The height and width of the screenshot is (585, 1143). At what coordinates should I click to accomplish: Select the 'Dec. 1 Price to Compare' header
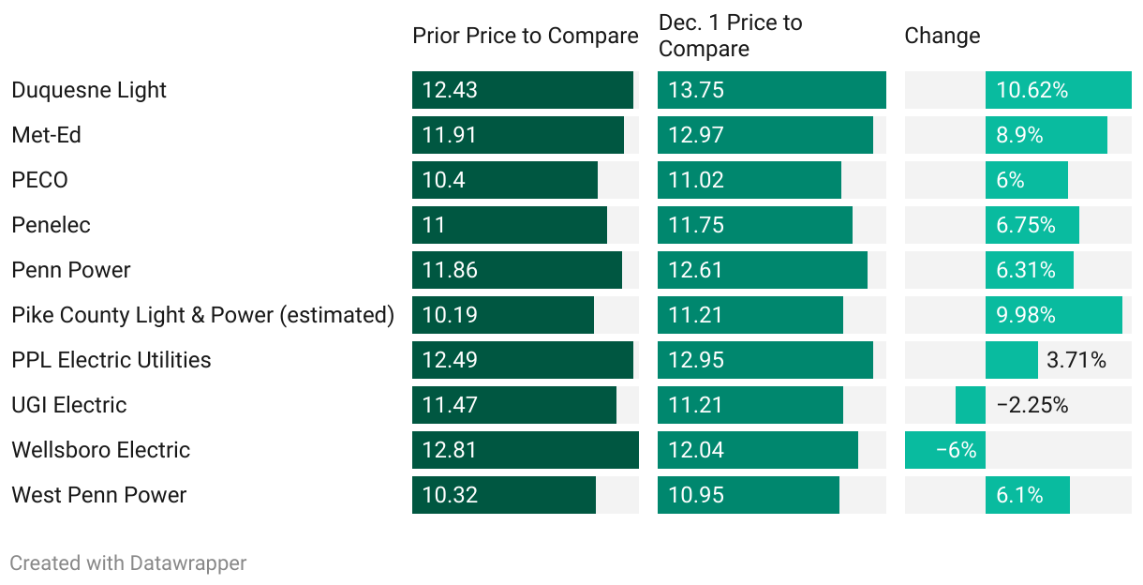coord(731,36)
